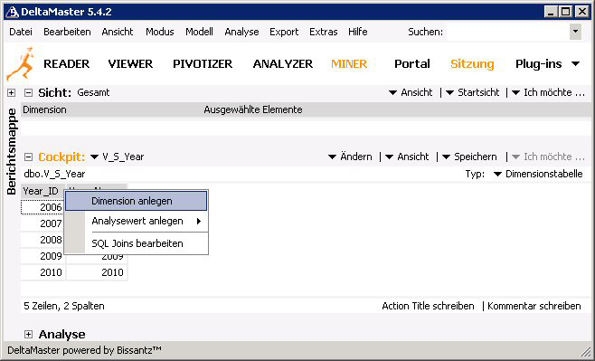The image size is (595, 361).
Task: Choose SQL Joins bearbeiten
Action: pyautogui.click(x=137, y=243)
